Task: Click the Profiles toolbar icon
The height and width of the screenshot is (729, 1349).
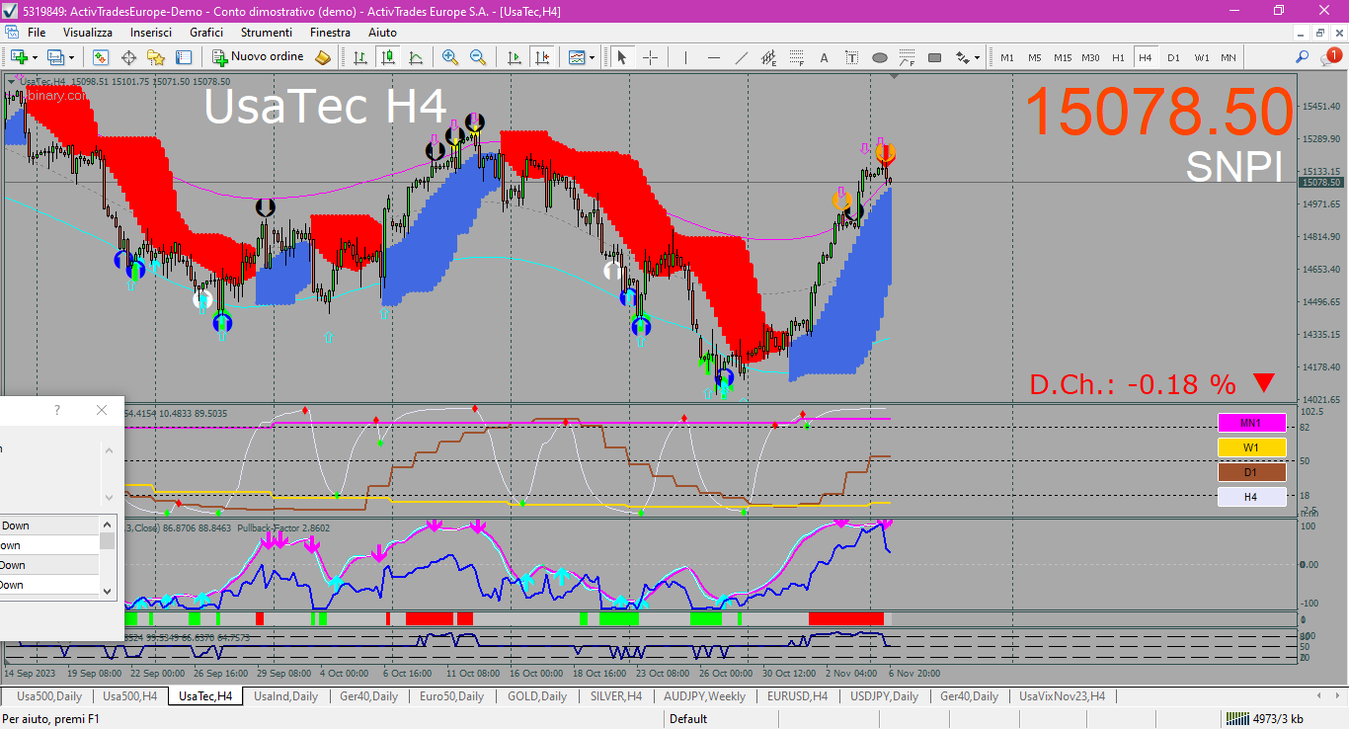Action: click(x=56, y=57)
